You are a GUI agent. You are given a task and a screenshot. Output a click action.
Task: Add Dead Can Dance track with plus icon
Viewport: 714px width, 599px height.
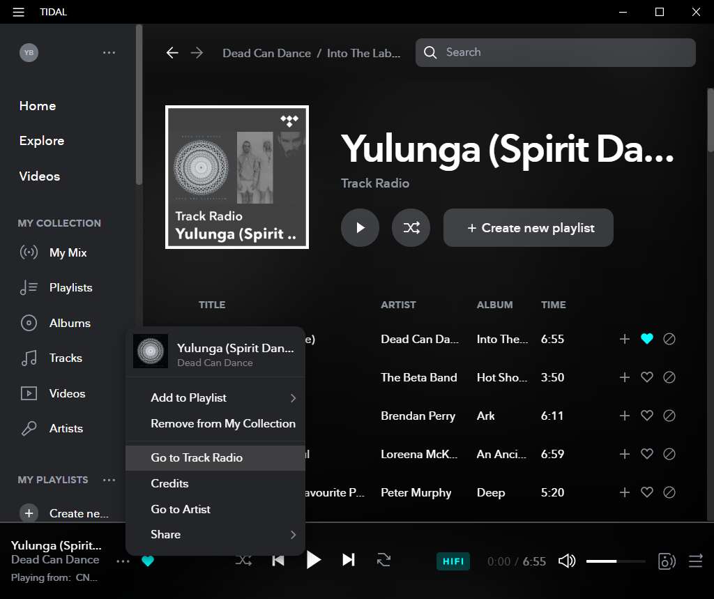click(624, 339)
